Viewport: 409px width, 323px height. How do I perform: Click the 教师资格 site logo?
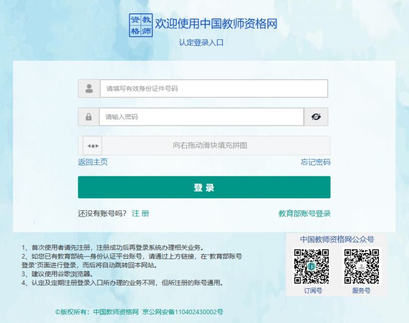tap(141, 25)
